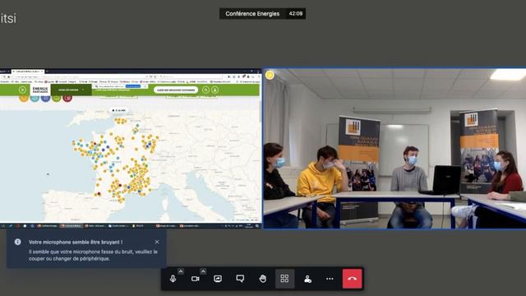Click the yellow status indicator on webcam tile

[x=270, y=75]
